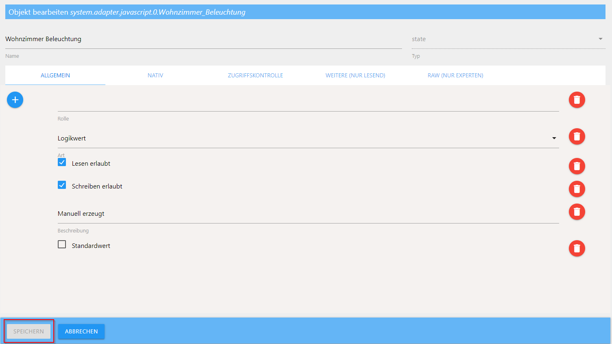Viewport: 612px width, 344px height.
Task: Open the Zugriffskontrolle tab
Action: (256, 75)
